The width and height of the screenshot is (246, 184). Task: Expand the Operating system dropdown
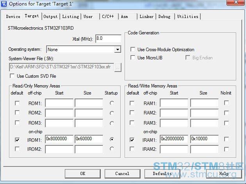118,50
